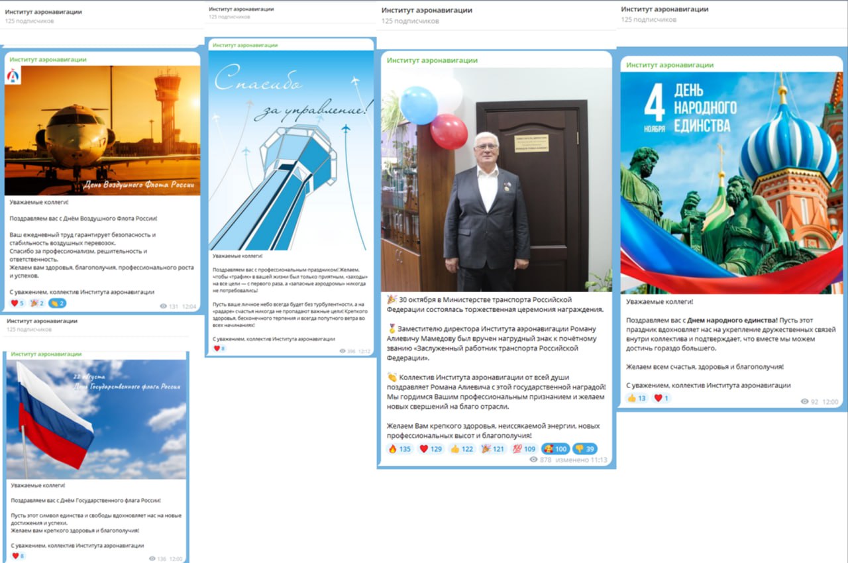Click the party popper reaction showing 121
This screenshot has width=848, height=563.
coord(493,448)
